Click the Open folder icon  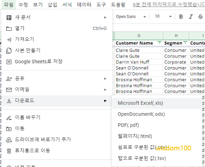coord(9,29)
